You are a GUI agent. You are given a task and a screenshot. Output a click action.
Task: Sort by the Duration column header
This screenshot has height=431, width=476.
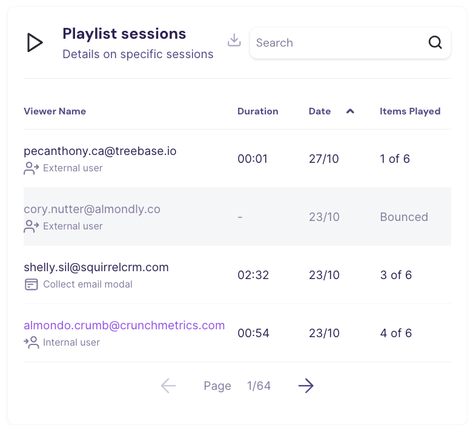[x=257, y=111]
